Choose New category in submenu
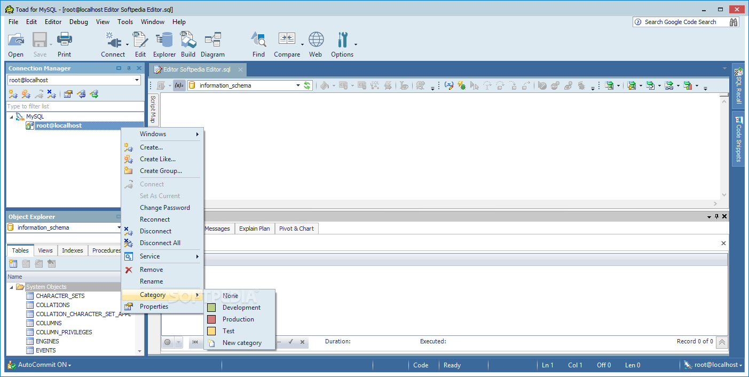 tap(240, 343)
